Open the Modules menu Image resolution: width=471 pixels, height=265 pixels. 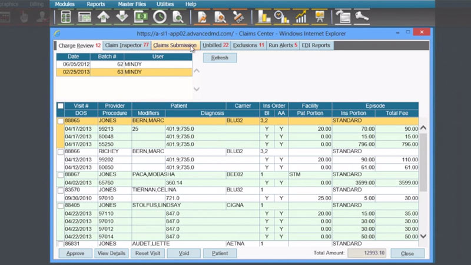(65, 4)
